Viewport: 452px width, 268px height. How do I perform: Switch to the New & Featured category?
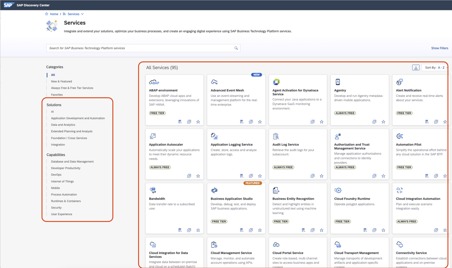pos(61,81)
